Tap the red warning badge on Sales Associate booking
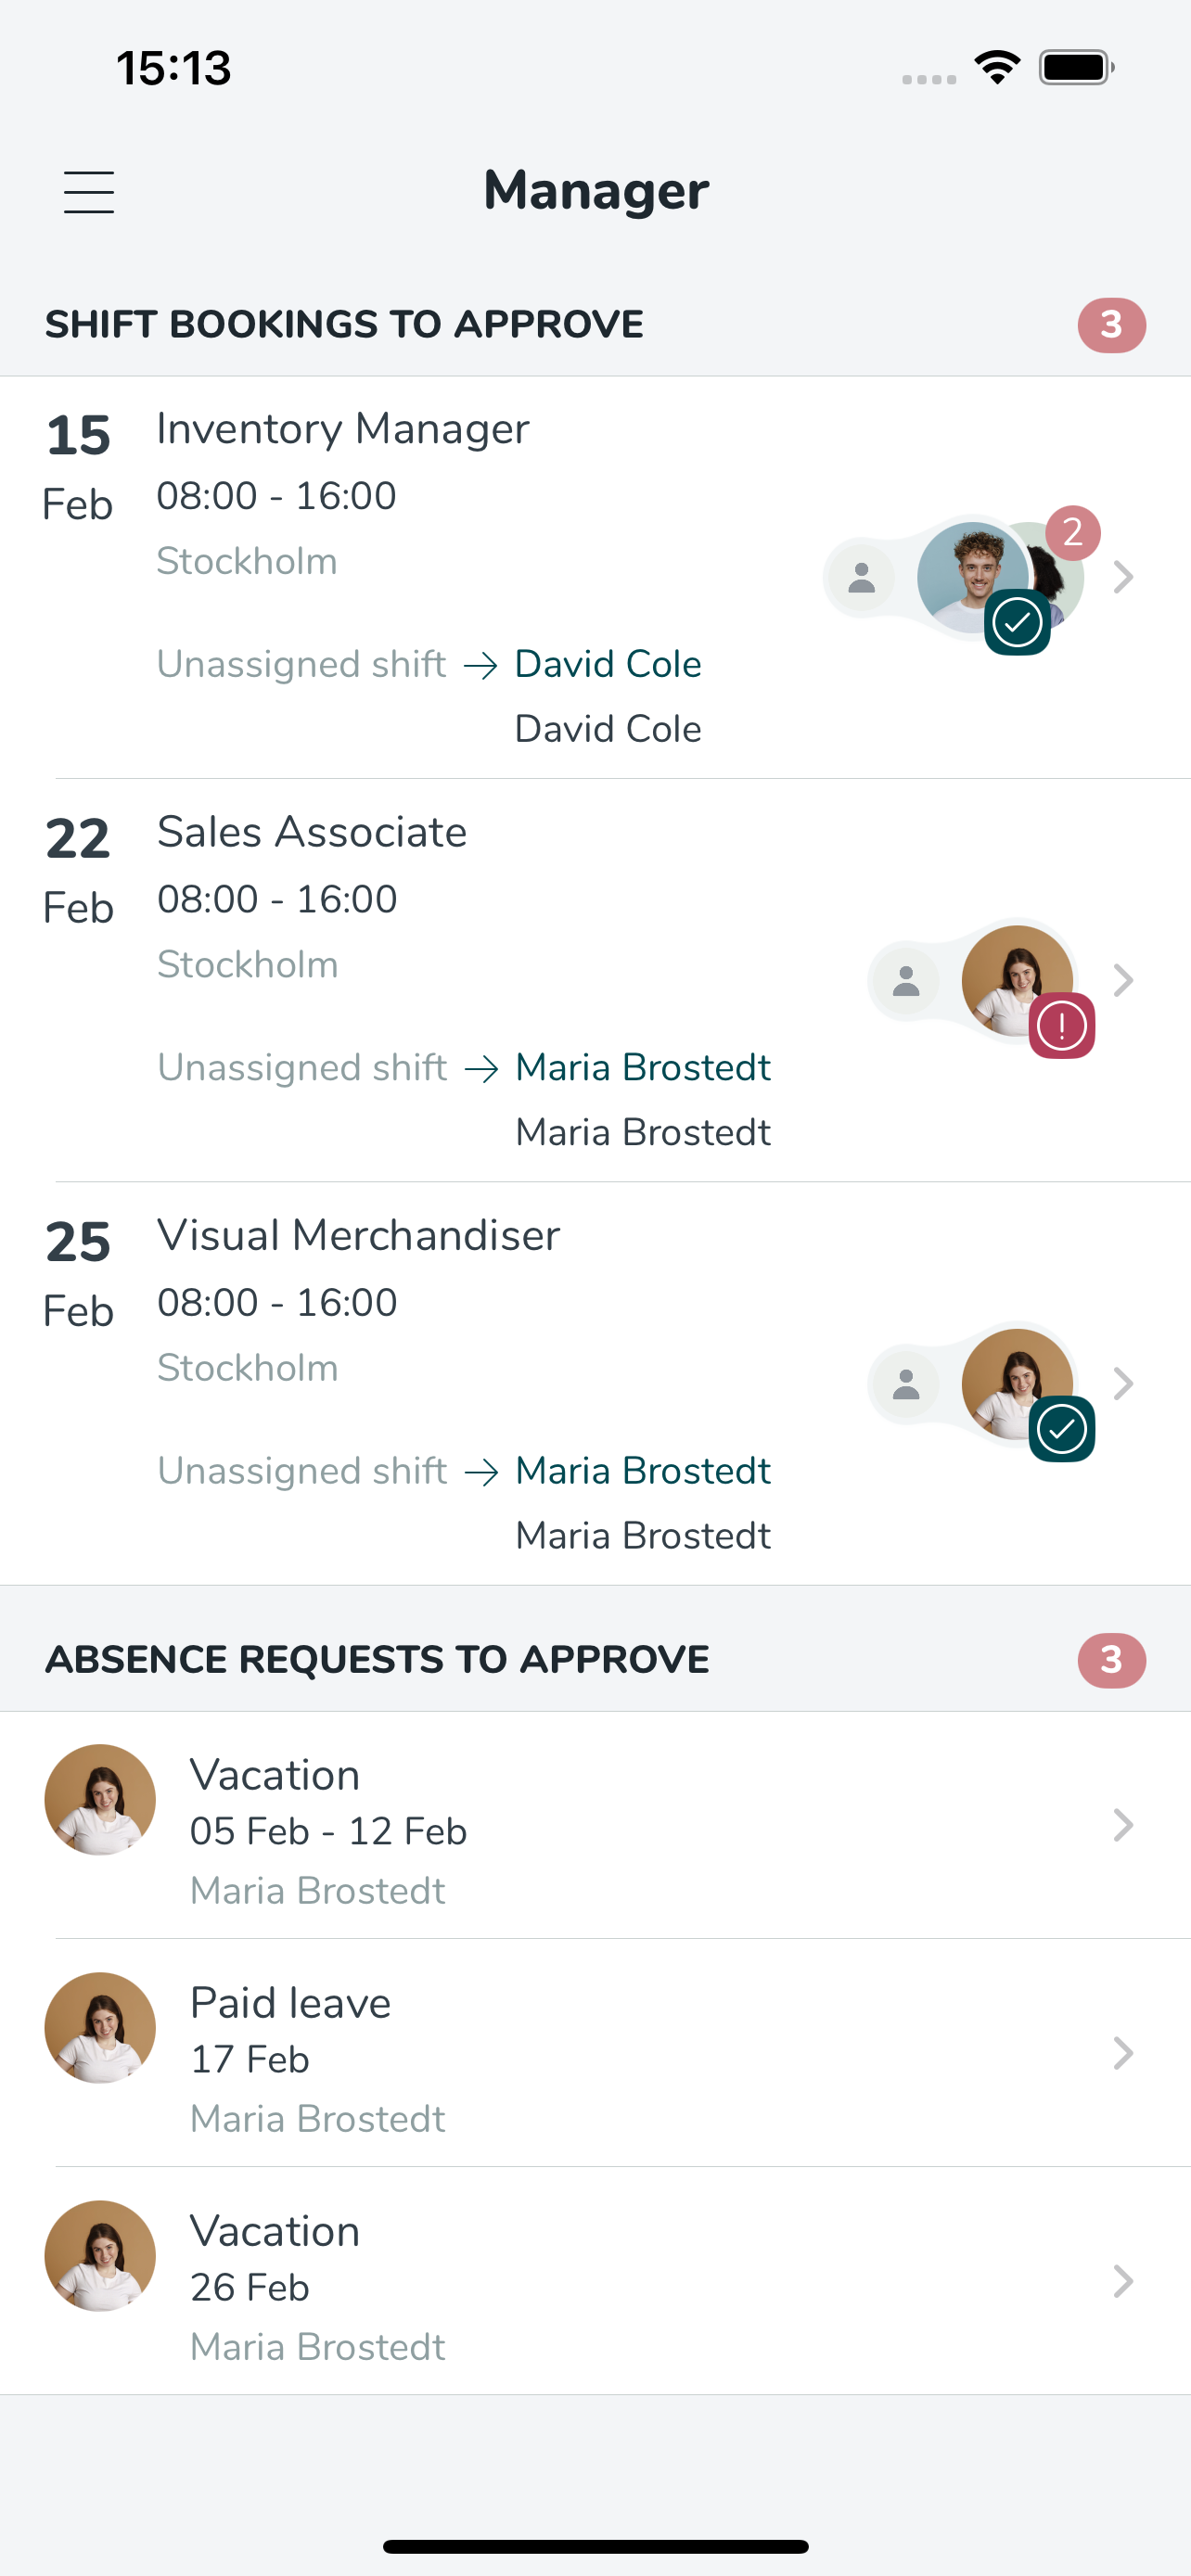The width and height of the screenshot is (1191, 2576). [1062, 1026]
